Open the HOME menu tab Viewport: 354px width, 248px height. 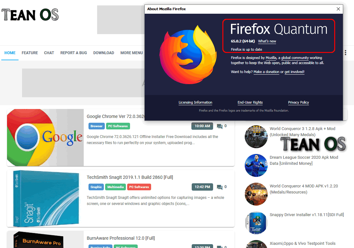10,53
